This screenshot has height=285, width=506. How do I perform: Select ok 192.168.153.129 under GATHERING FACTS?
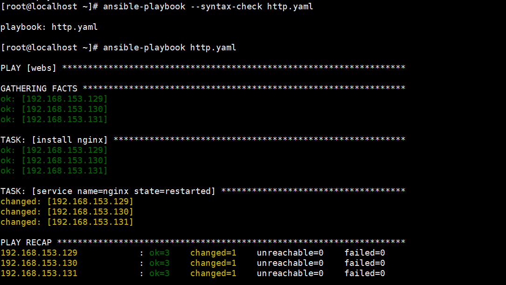[54, 99]
